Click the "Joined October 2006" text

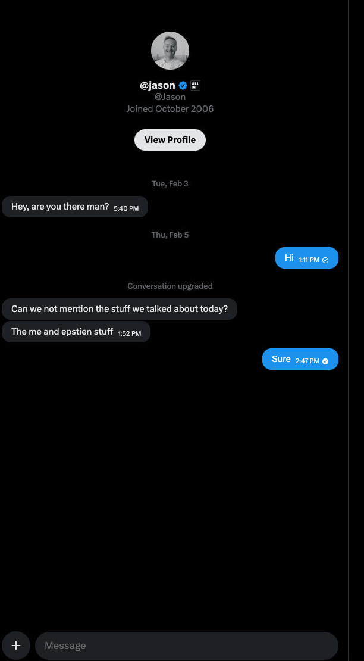[x=170, y=109]
